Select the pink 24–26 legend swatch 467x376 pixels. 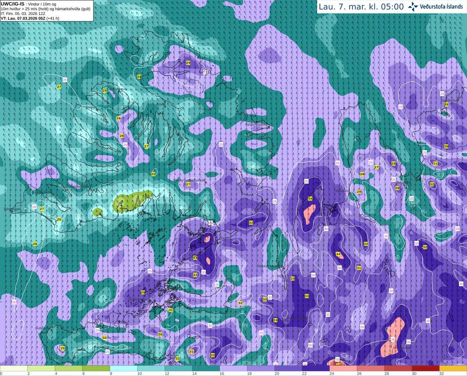coord(343,368)
